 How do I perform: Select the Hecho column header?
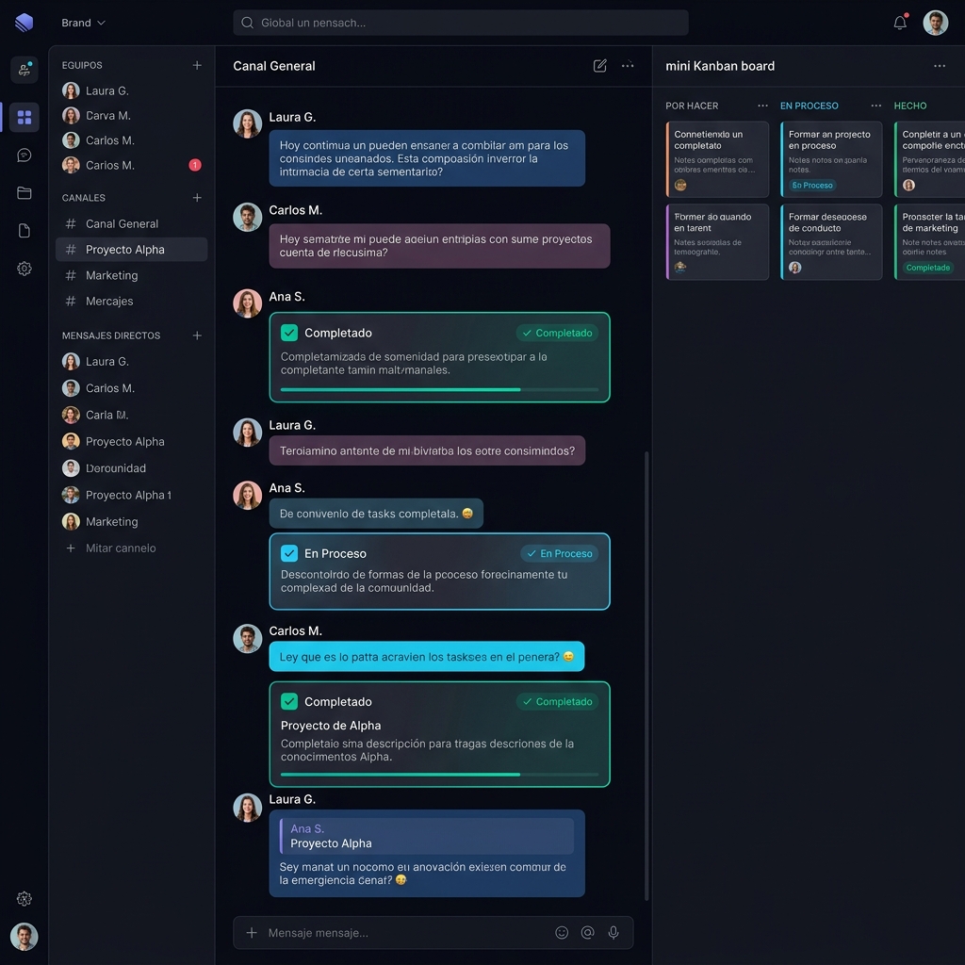[909, 106]
